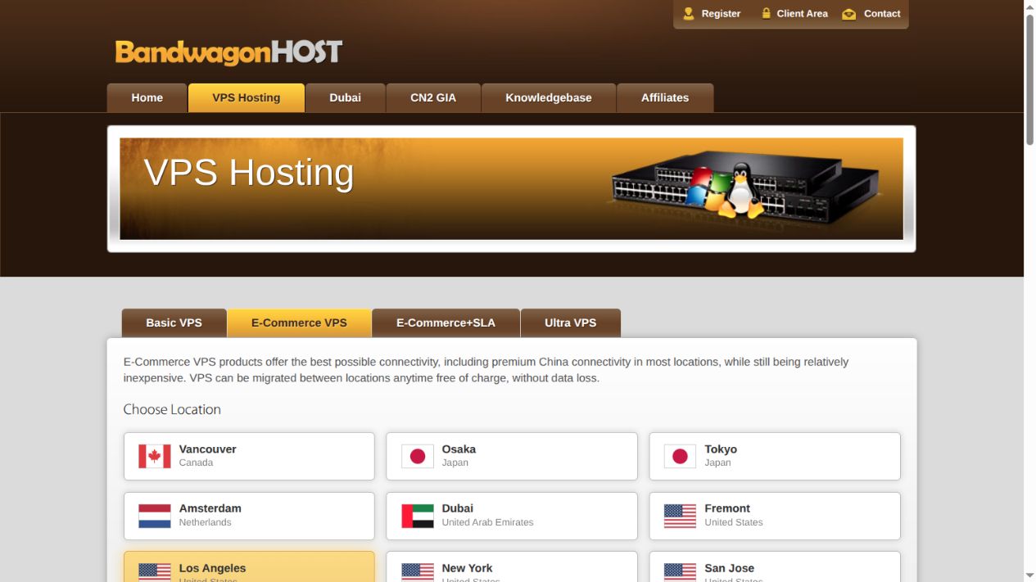Choose the Vancouver location card

coord(249,456)
